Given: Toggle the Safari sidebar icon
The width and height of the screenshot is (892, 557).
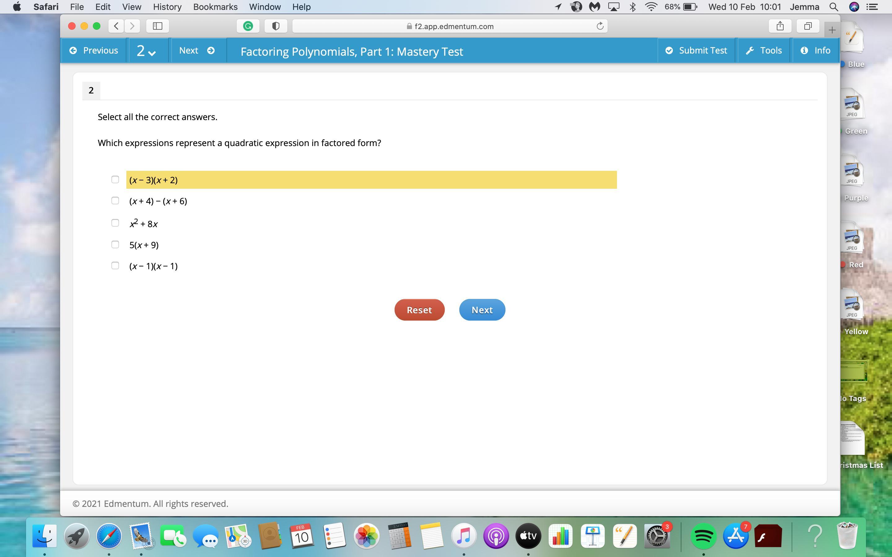Looking at the screenshot, I should click(157, 26).
